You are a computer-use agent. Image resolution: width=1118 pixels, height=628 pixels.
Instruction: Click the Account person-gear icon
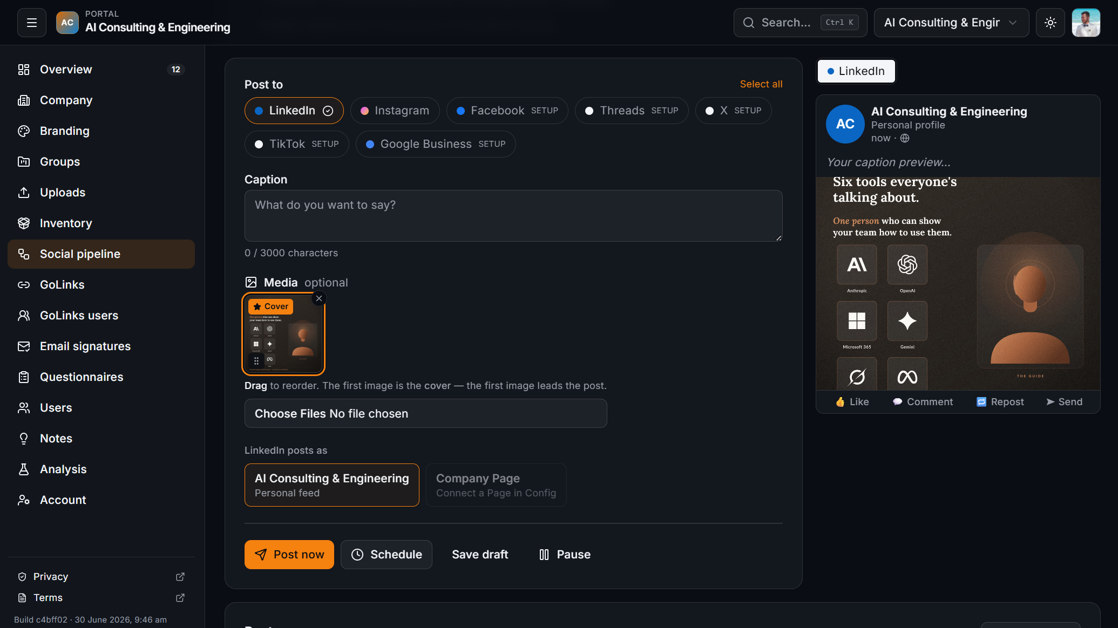(24, 500)
